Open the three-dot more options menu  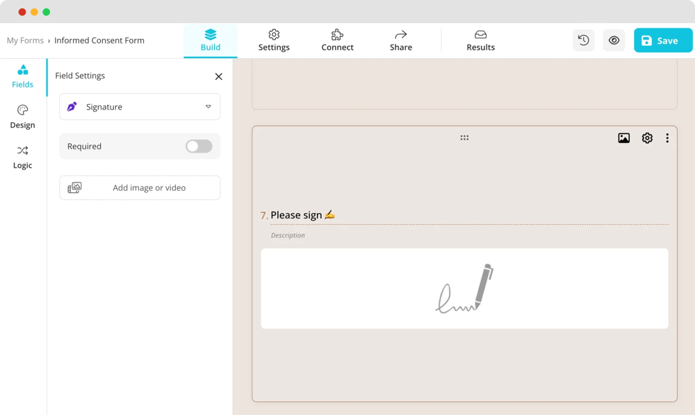[x=667, y=138]
